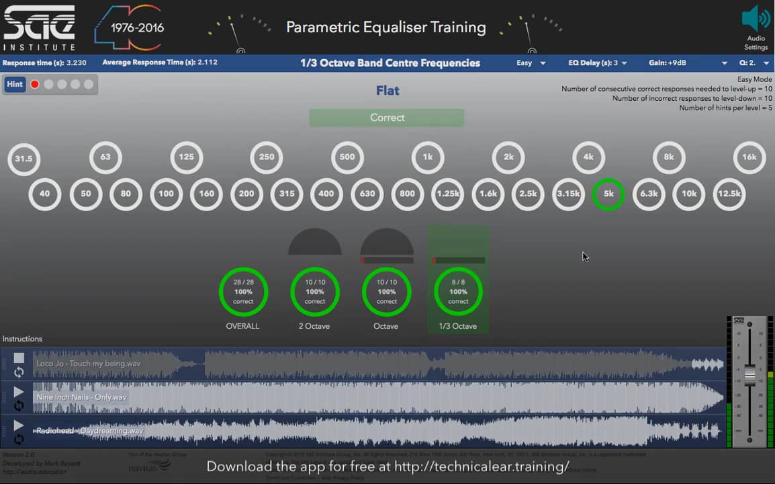Choose the 80 Hz band circle
This screenshot has width=775, height=484.
point(126,194)
